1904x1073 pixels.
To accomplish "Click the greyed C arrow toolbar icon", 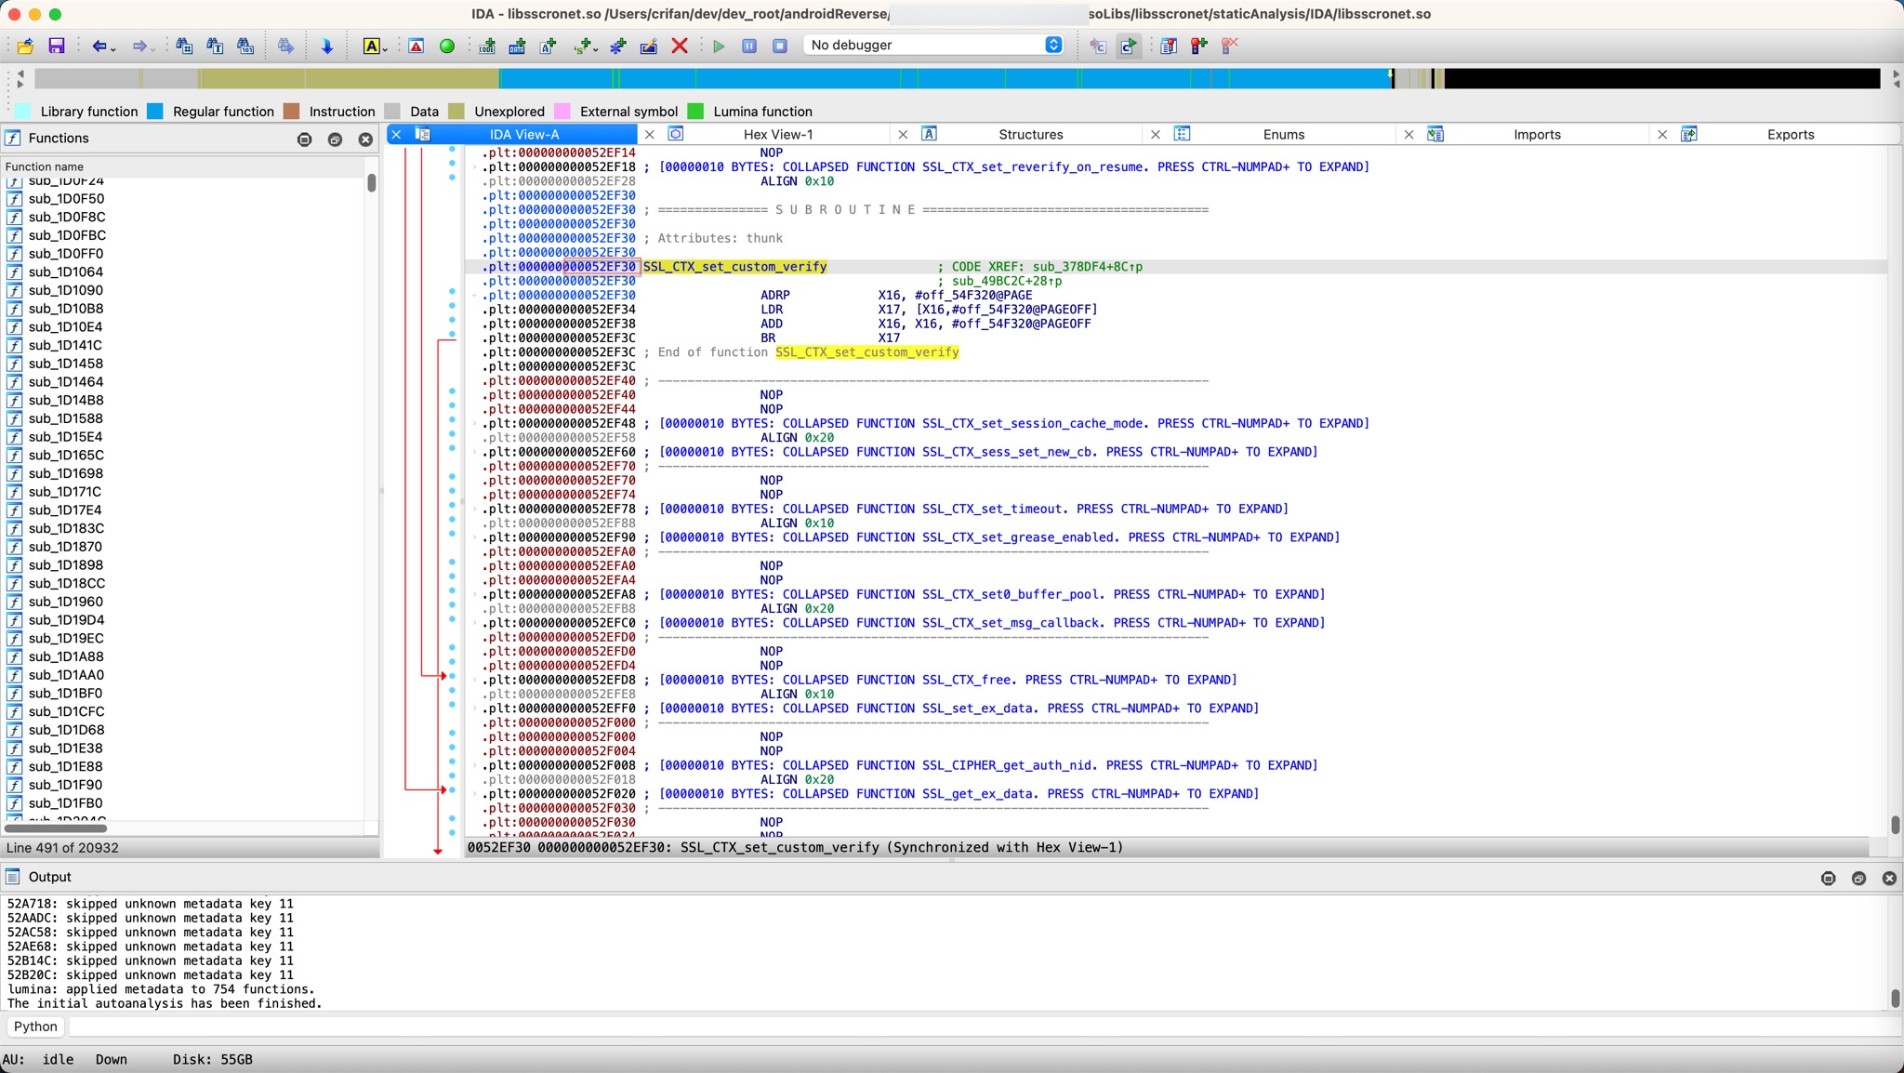I will coord(1098,46).
